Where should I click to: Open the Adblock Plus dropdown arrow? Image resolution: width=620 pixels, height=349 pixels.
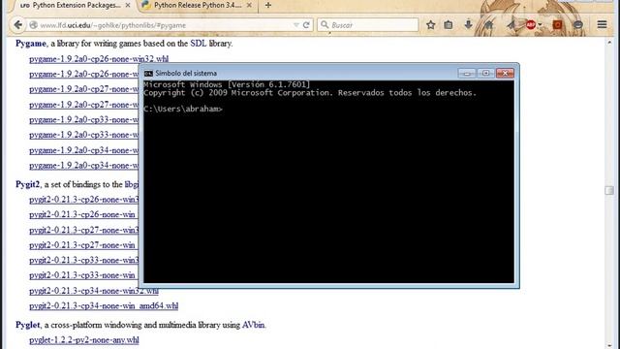540,25
